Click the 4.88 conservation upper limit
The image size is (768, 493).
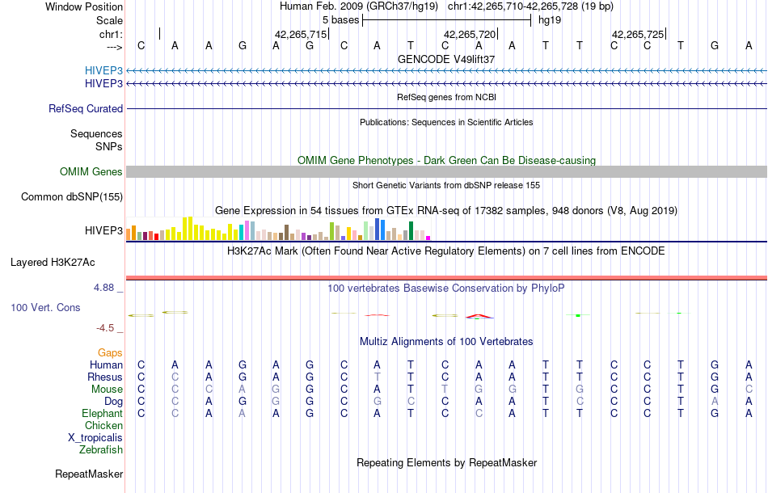point(103,288)
